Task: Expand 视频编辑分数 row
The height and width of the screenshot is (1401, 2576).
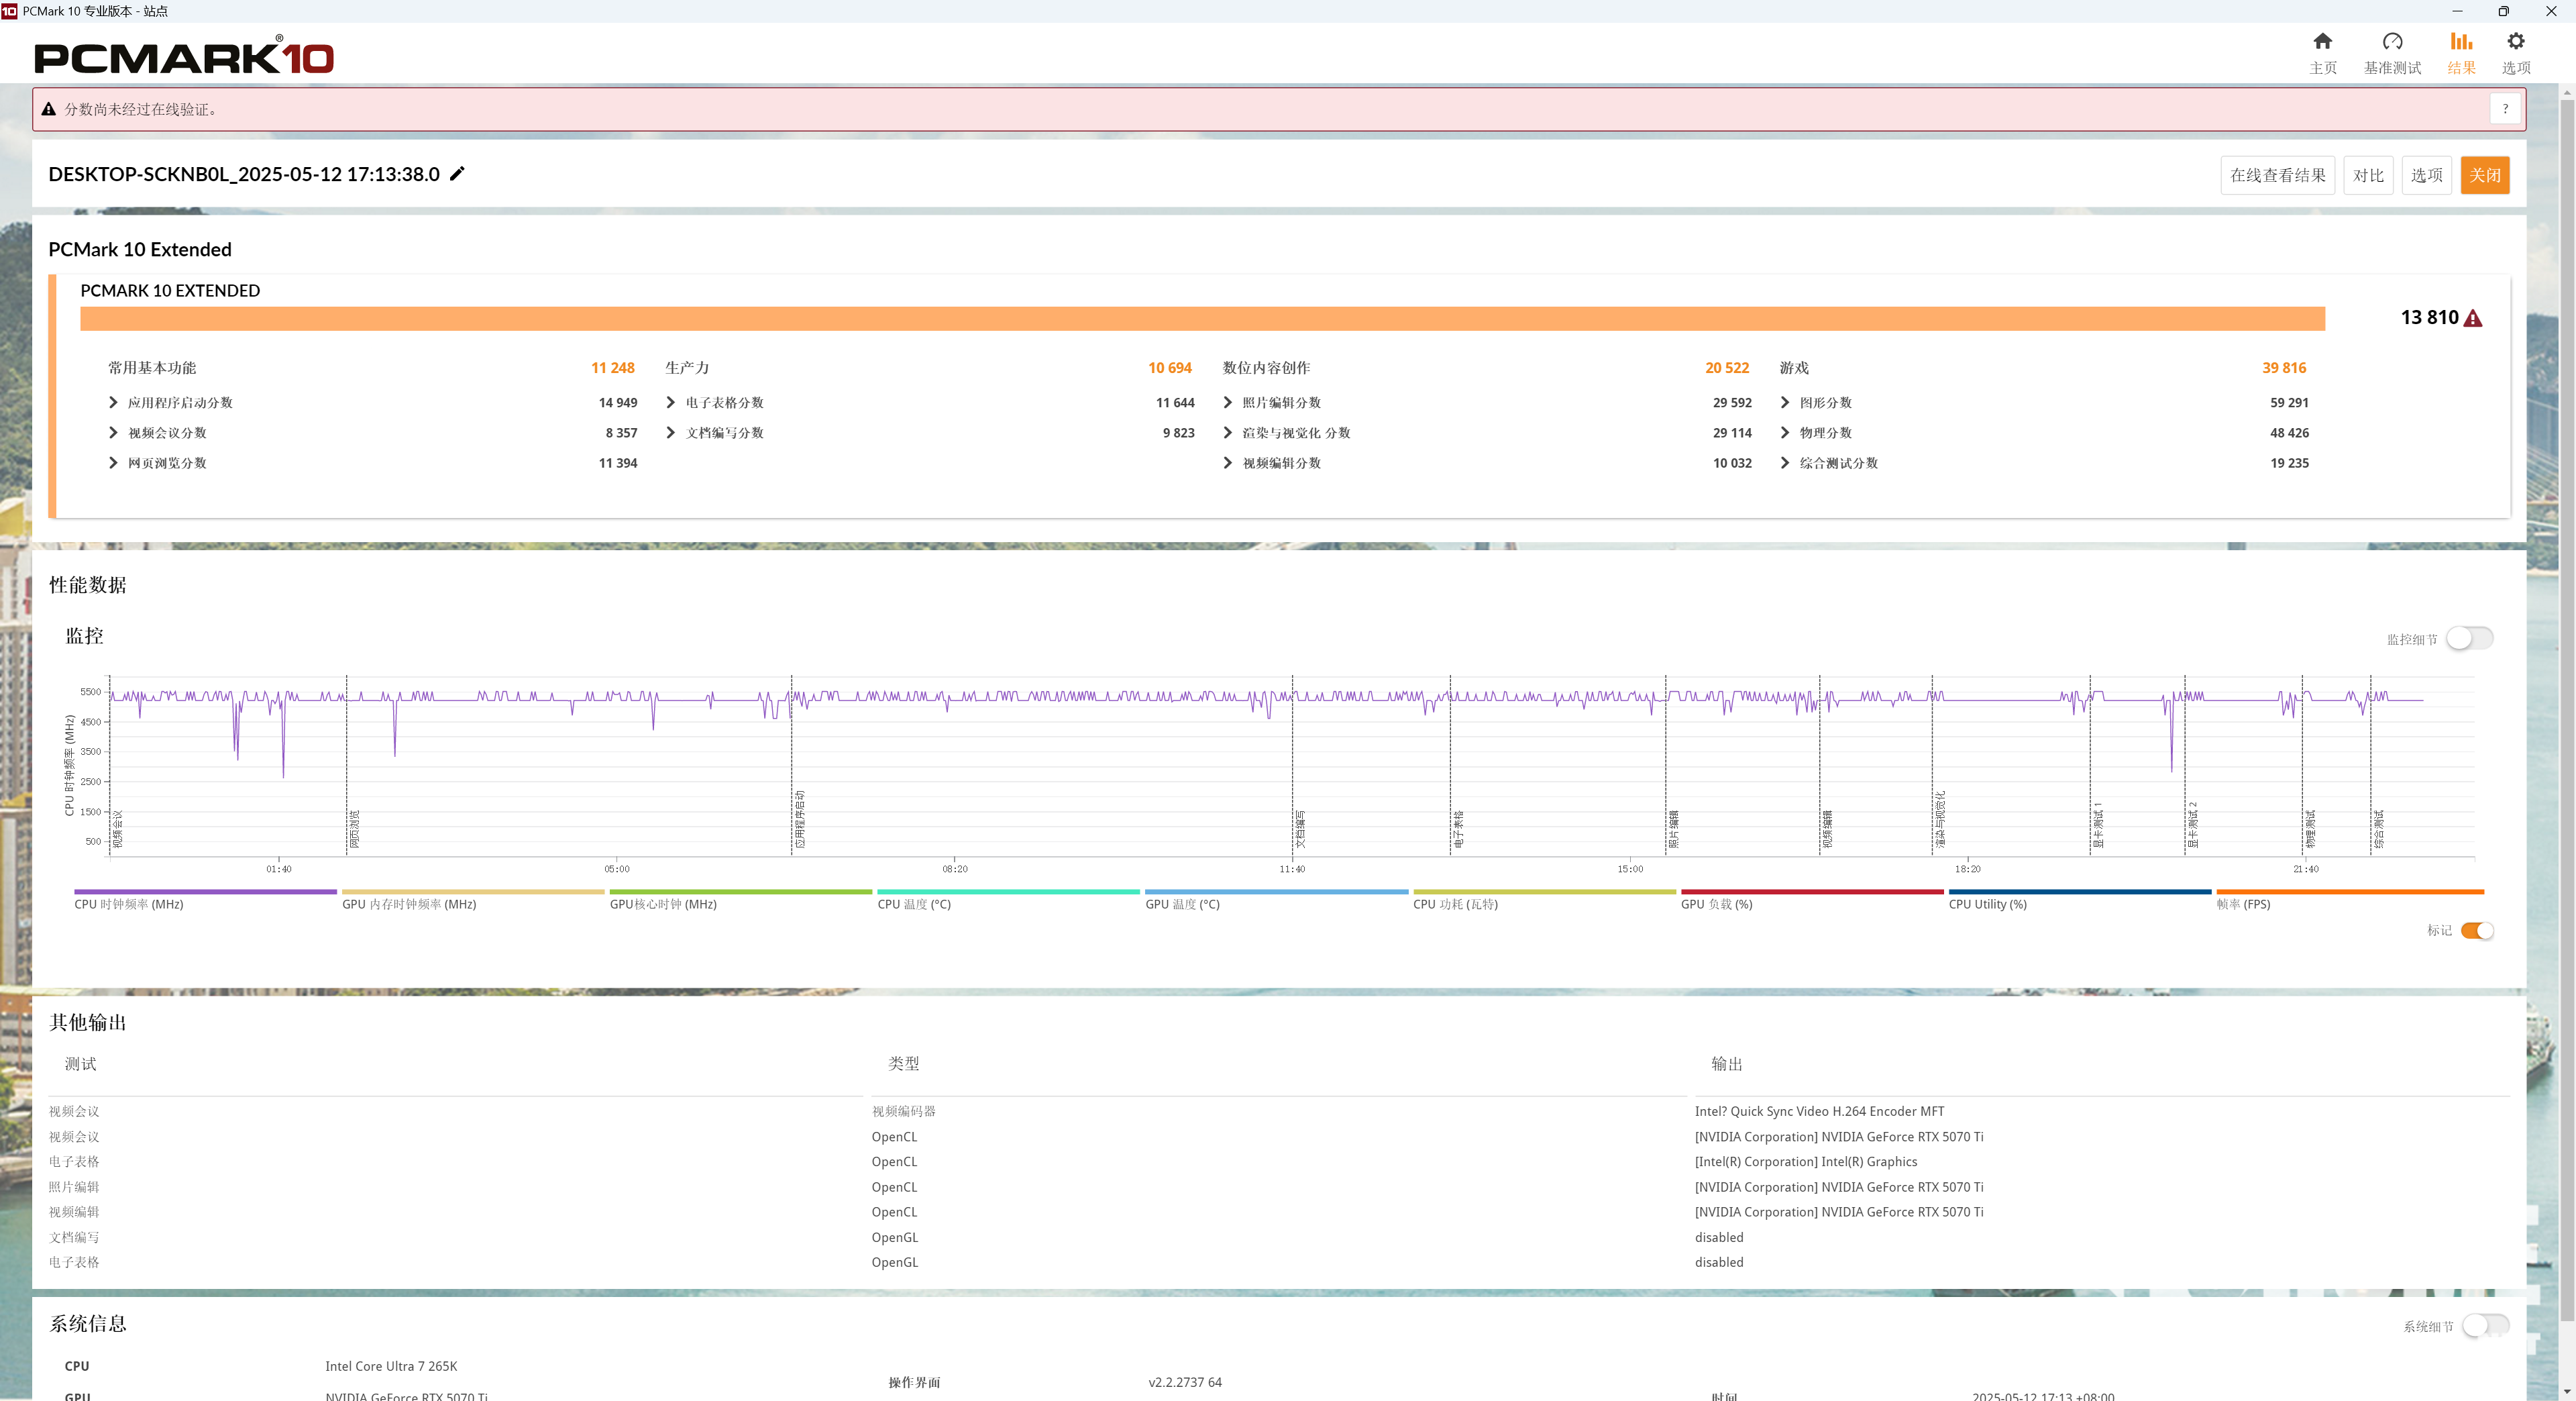Action: click(1228, 463)
